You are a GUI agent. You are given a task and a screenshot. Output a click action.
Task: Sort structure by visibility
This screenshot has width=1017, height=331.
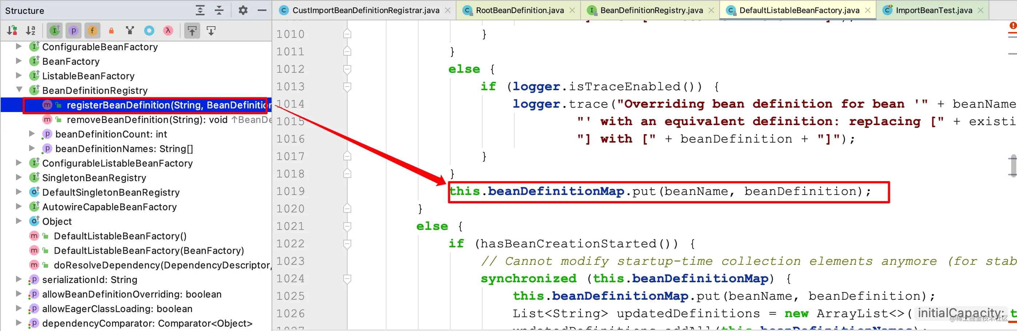[12, 31]
